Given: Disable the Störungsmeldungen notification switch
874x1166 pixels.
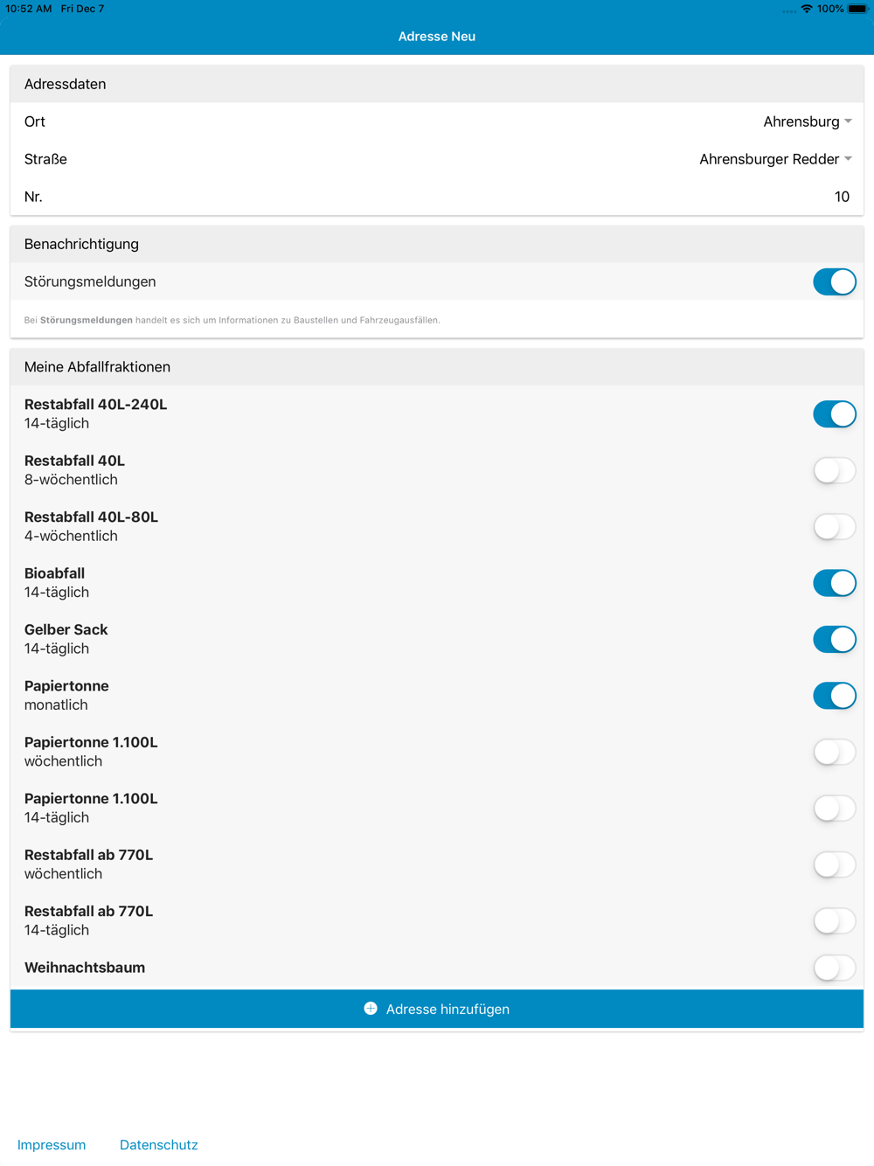Looking at the screenshot, I should pos(835,281).
